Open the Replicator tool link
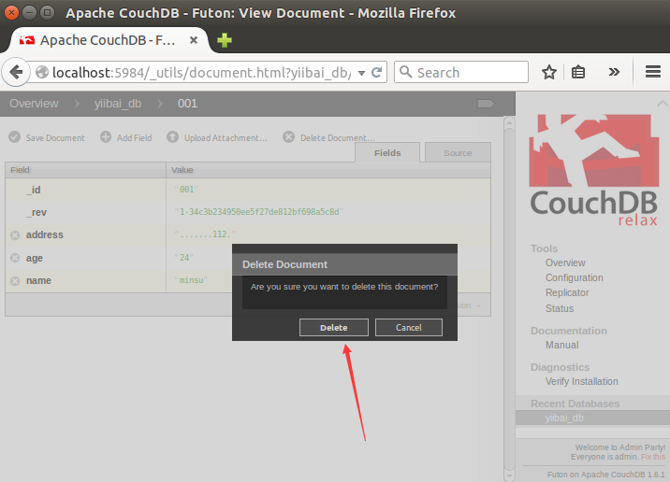The height and width of the screenshot is (482, 670). point(567,292)
